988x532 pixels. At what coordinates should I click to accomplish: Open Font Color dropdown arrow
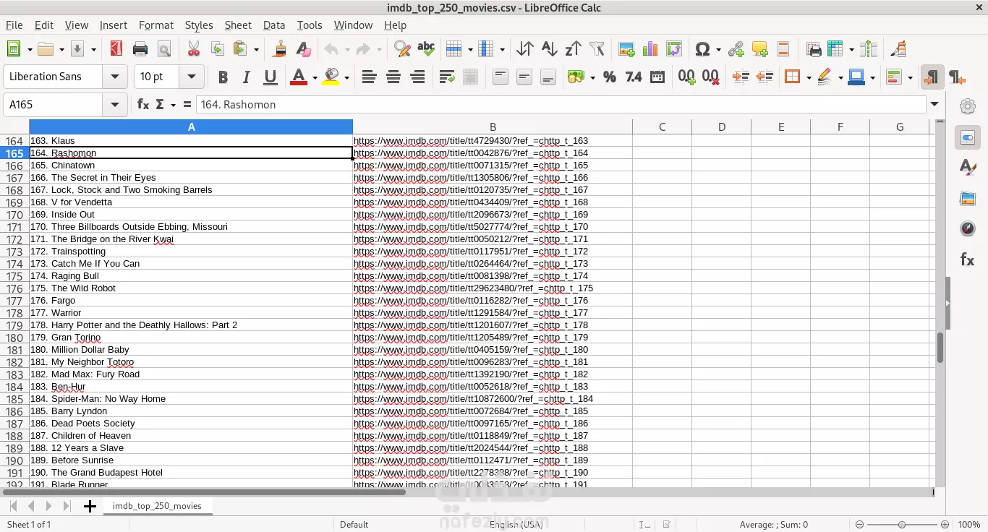(315, 77)
